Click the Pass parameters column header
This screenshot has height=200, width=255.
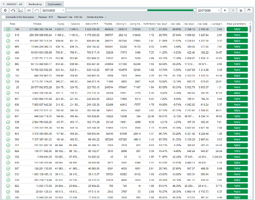pyautogui.click(x=236, y=24)
